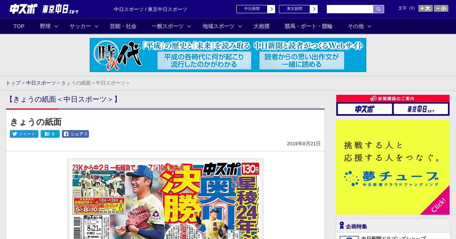This screenshot has width=456, height=239.
Task: Go to the TOP menu item
Action: click(x=19, y=26)
